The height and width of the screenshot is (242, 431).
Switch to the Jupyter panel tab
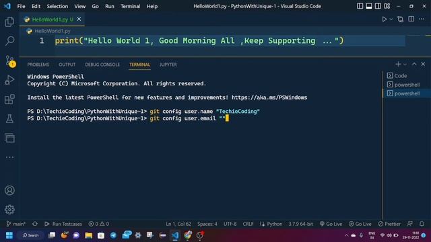click(x=168, y=65)
